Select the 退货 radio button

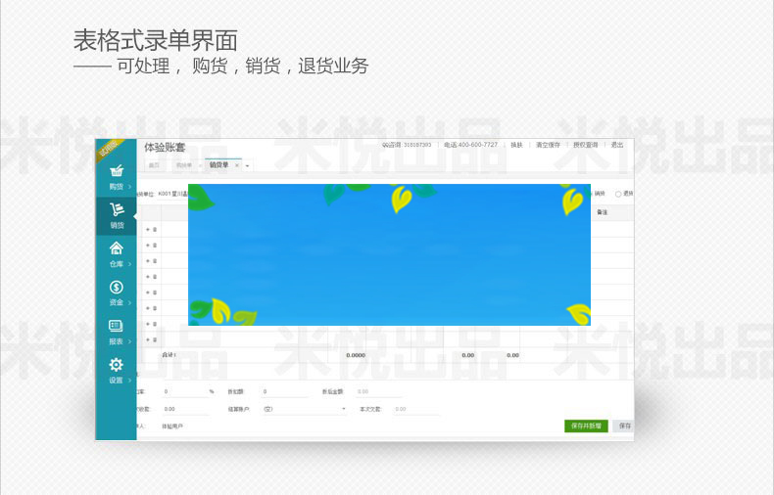tap(618, 194)
